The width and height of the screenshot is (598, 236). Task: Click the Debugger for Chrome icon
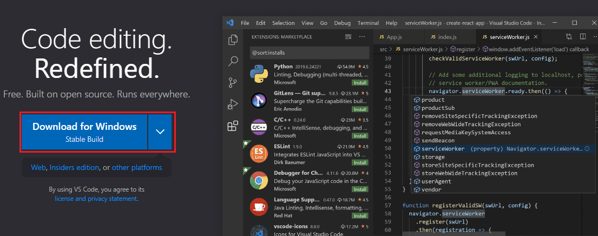point(259,181)
